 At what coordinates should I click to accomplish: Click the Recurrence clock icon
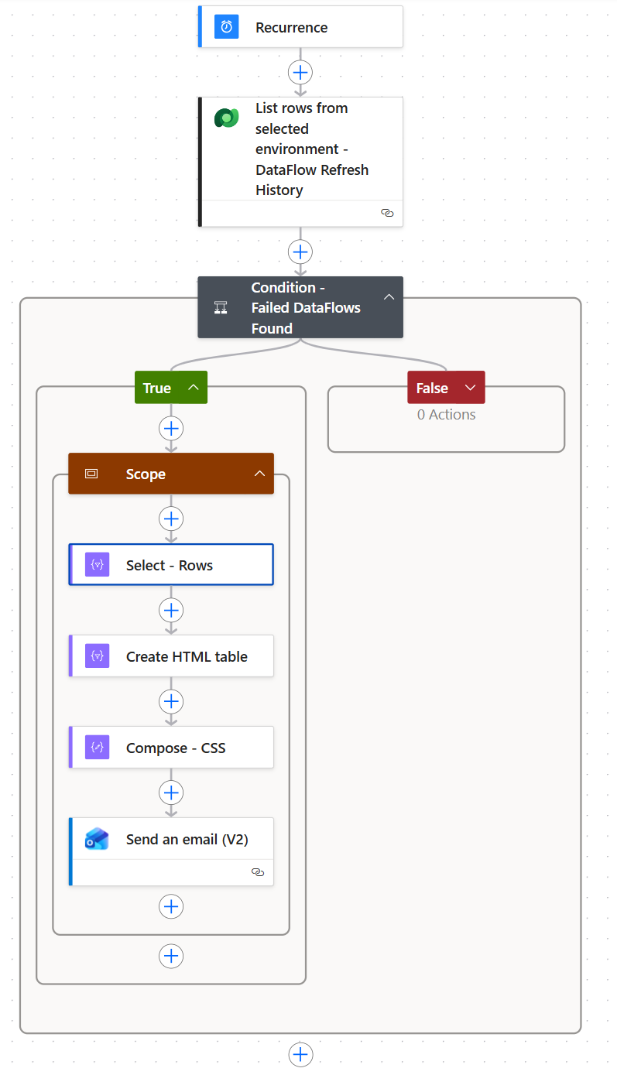[x=227, y=27]
